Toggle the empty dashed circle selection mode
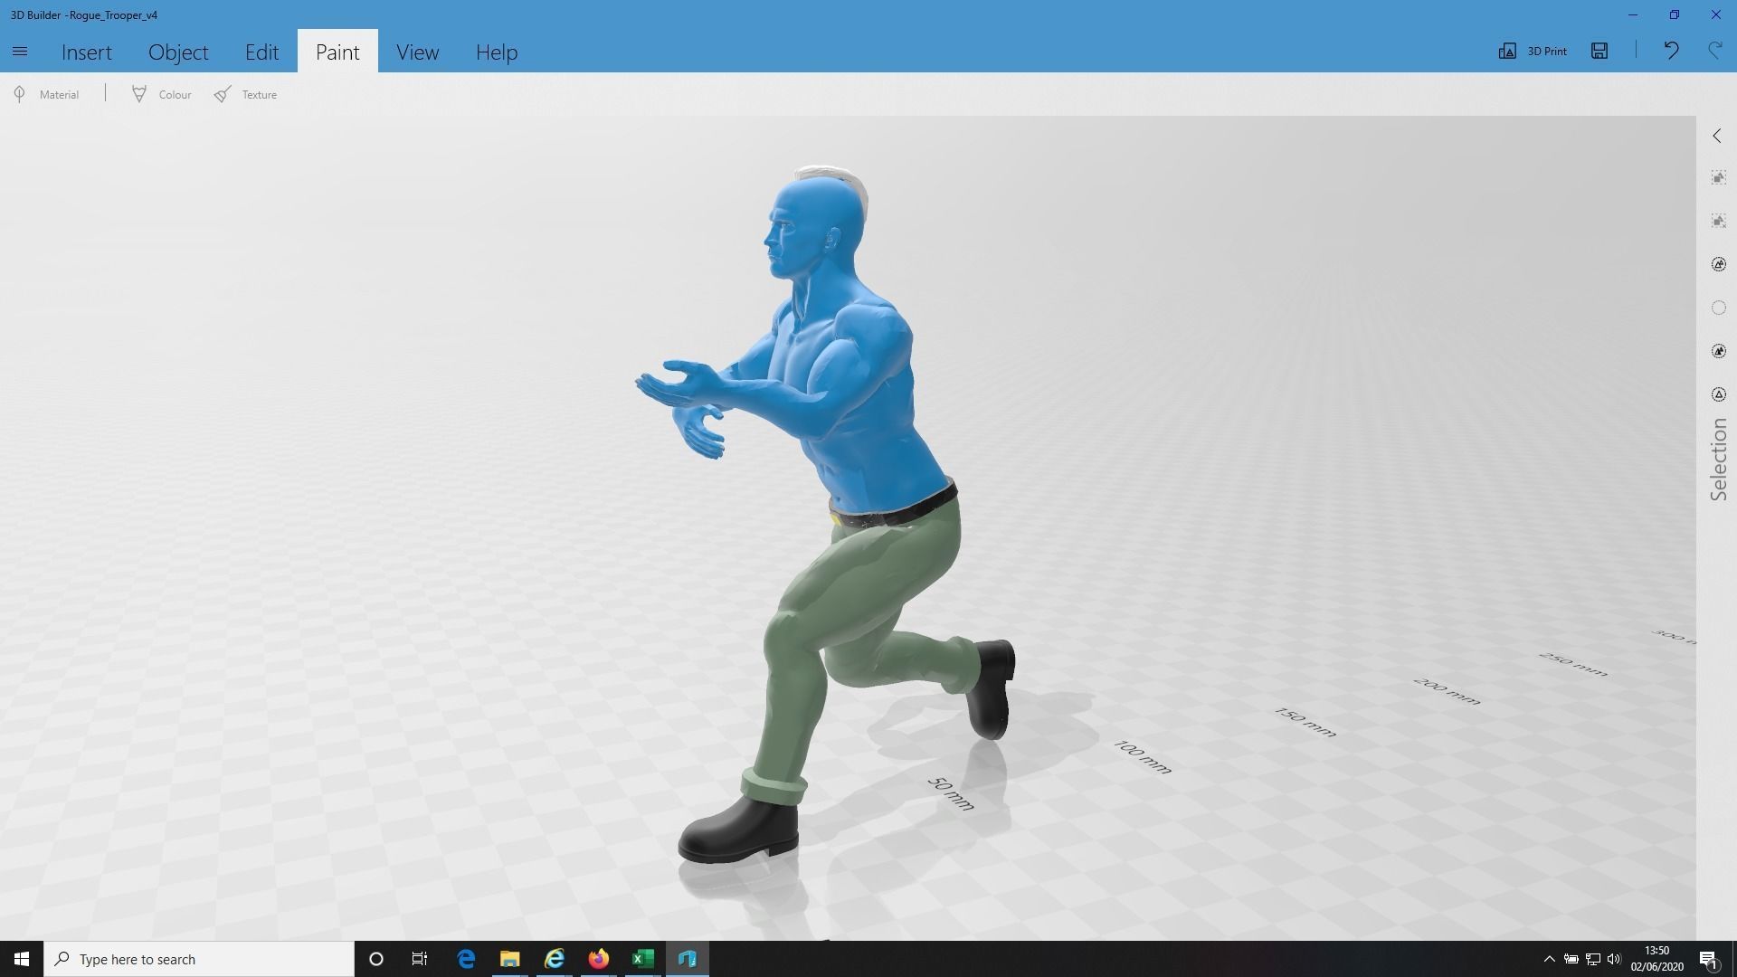This screenshot has height=977, width=1737. (x=1718, y=308)
